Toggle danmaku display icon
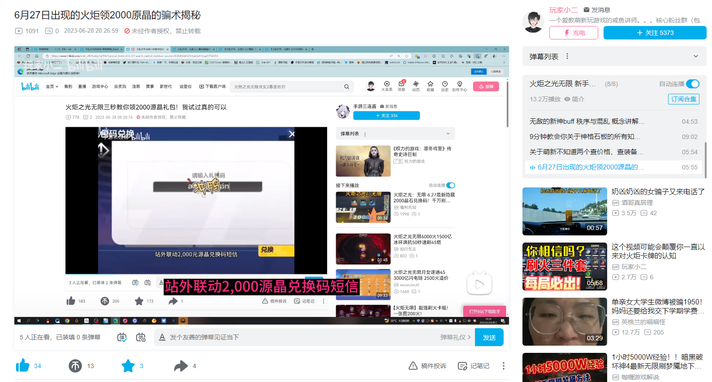Viewport: 712px width, 382px height. [122, 337]
